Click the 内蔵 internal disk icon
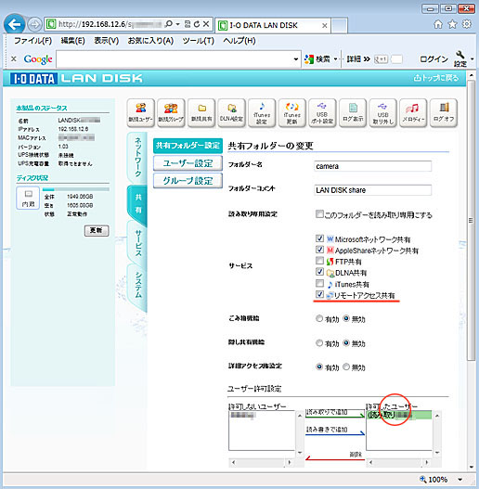This screenshot has width=479, height=489. coord(28,198)
